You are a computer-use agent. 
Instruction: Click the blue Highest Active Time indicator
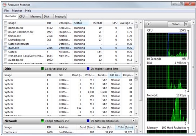[x=88, y=69]
